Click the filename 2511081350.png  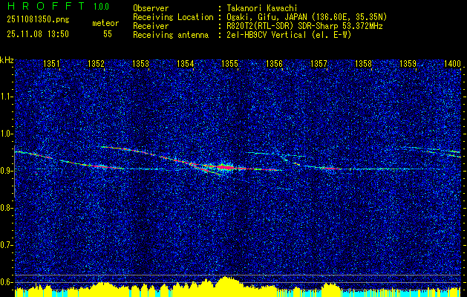[38, 20]
